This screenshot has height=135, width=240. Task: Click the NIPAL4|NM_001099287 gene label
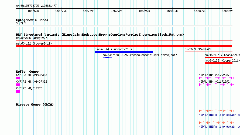click(214, 75)
